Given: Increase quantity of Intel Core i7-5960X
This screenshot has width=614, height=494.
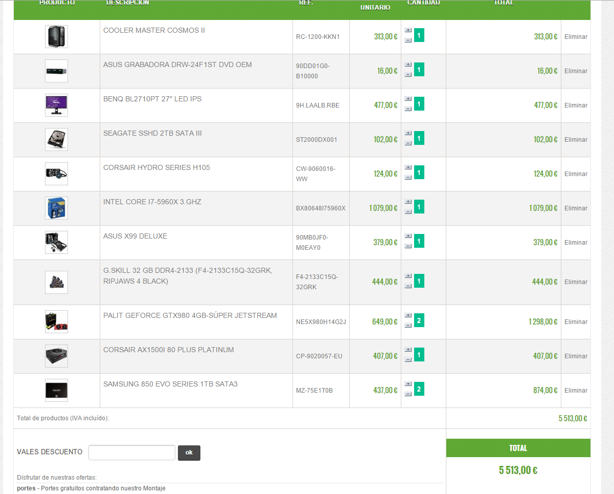Looking at the screenshot, I should coord(408,201).
